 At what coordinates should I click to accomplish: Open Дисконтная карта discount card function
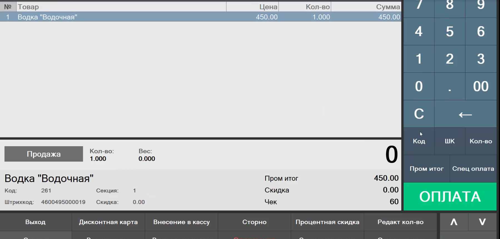pos(108,222)
